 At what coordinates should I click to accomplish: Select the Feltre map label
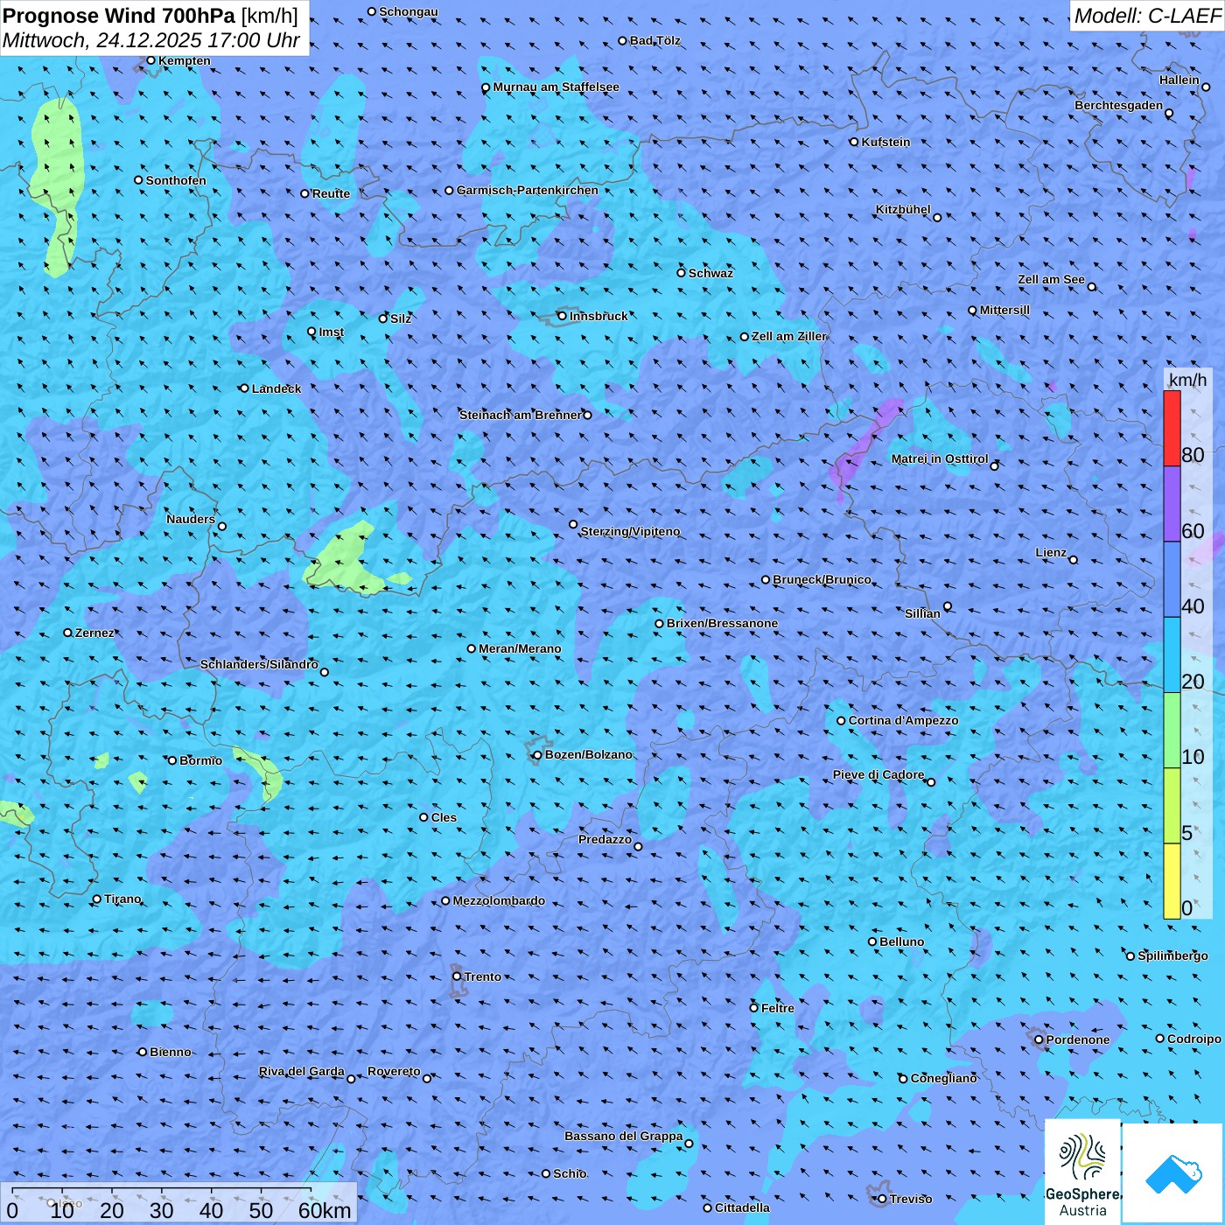click(x=777, y=1008)
